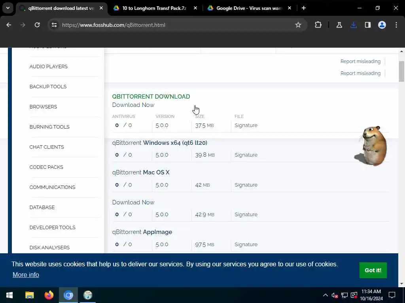Screen dimensions: 405x303
Task: Open Signature for the 37.5 MB file
Action: [x=246, y=125]
